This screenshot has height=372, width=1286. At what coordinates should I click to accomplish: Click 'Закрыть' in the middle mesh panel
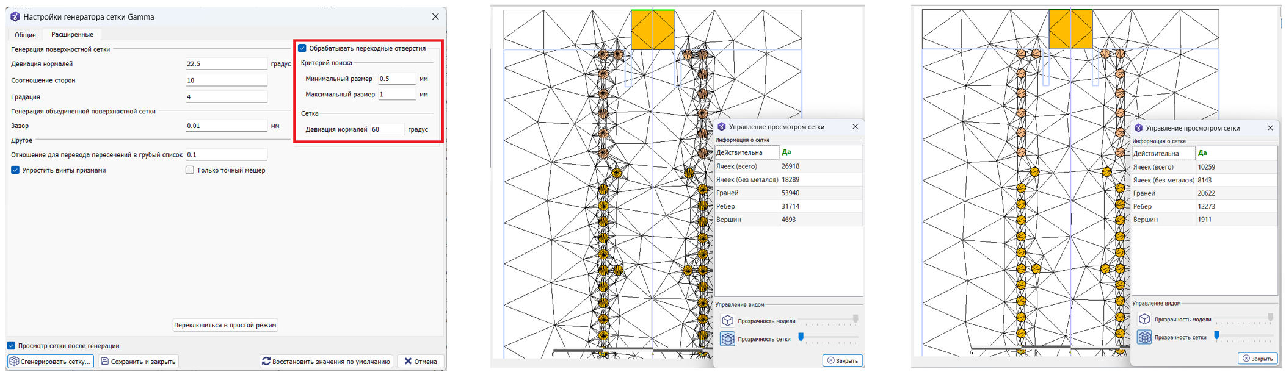pyautogui.click(x=843, y=360)
